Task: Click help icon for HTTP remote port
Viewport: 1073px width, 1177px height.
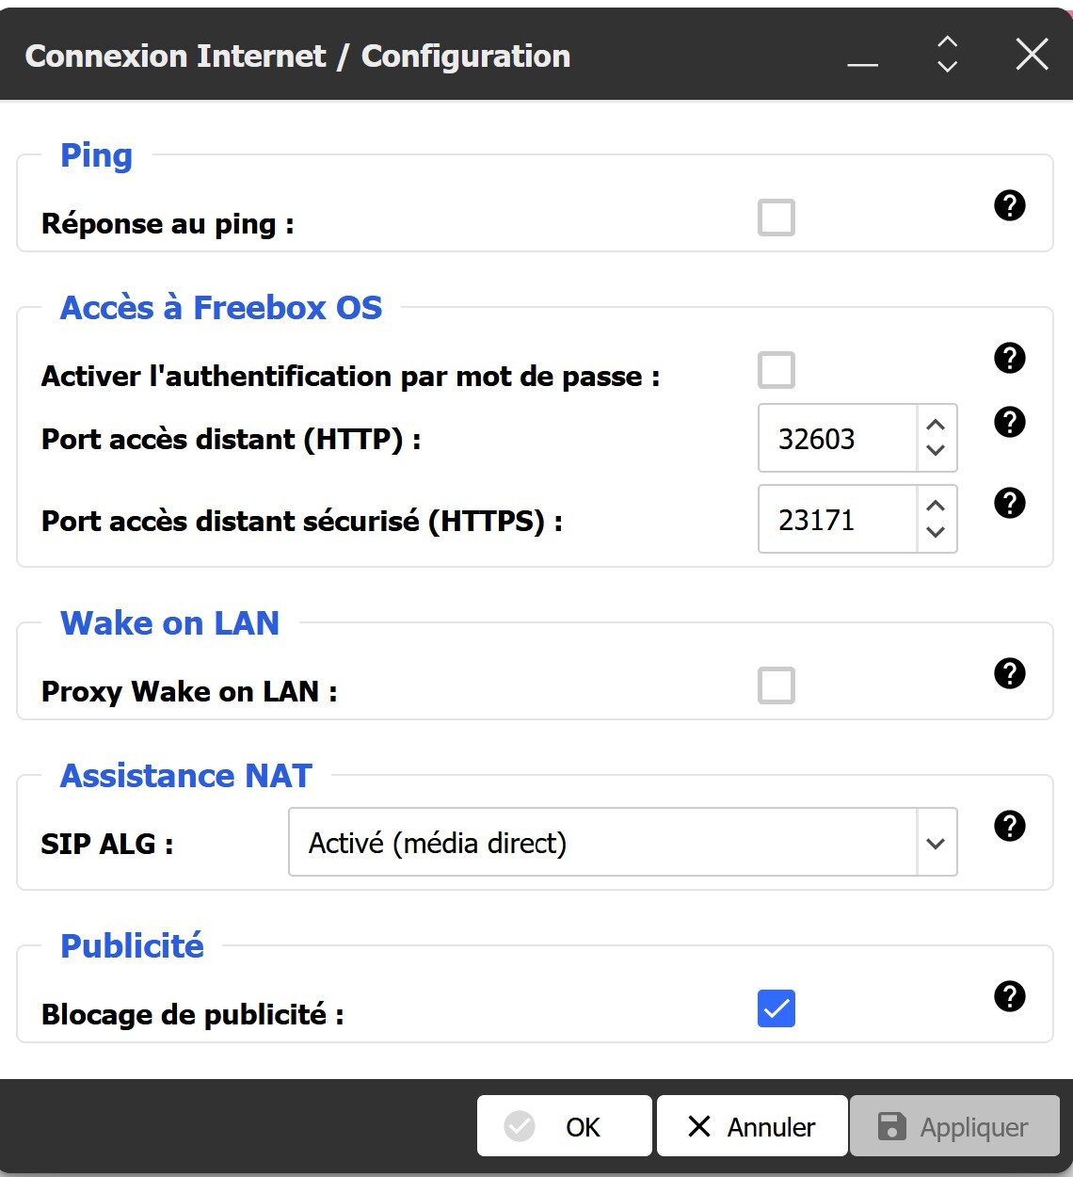Action: [1010, 422]
